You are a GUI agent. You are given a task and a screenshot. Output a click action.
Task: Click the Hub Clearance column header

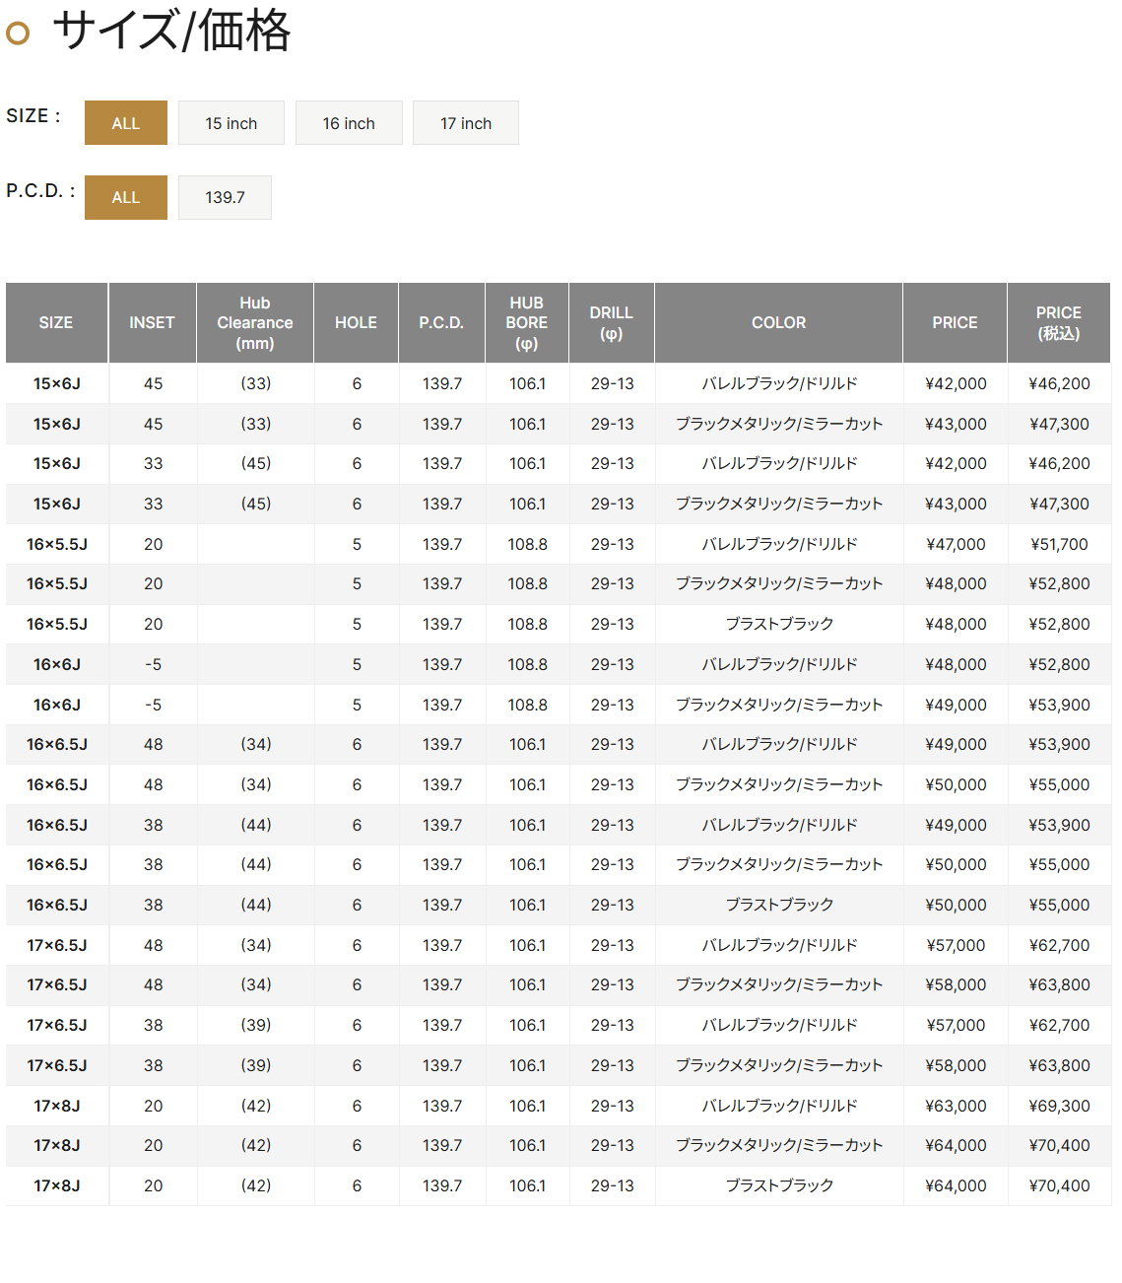point(255,323)
